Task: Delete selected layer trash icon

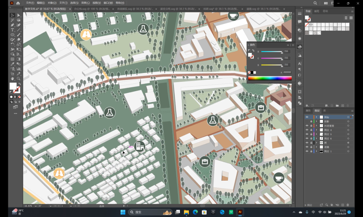Action: click(x=348, y=205)
